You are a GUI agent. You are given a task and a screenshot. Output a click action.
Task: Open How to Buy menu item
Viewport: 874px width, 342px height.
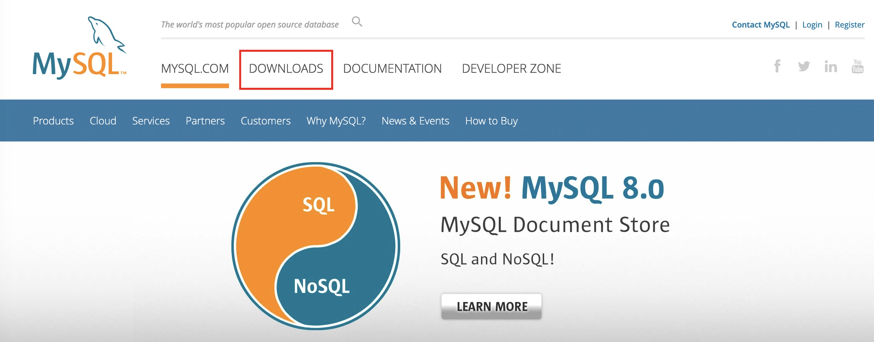pyautogui.click(x=491, y=121)
